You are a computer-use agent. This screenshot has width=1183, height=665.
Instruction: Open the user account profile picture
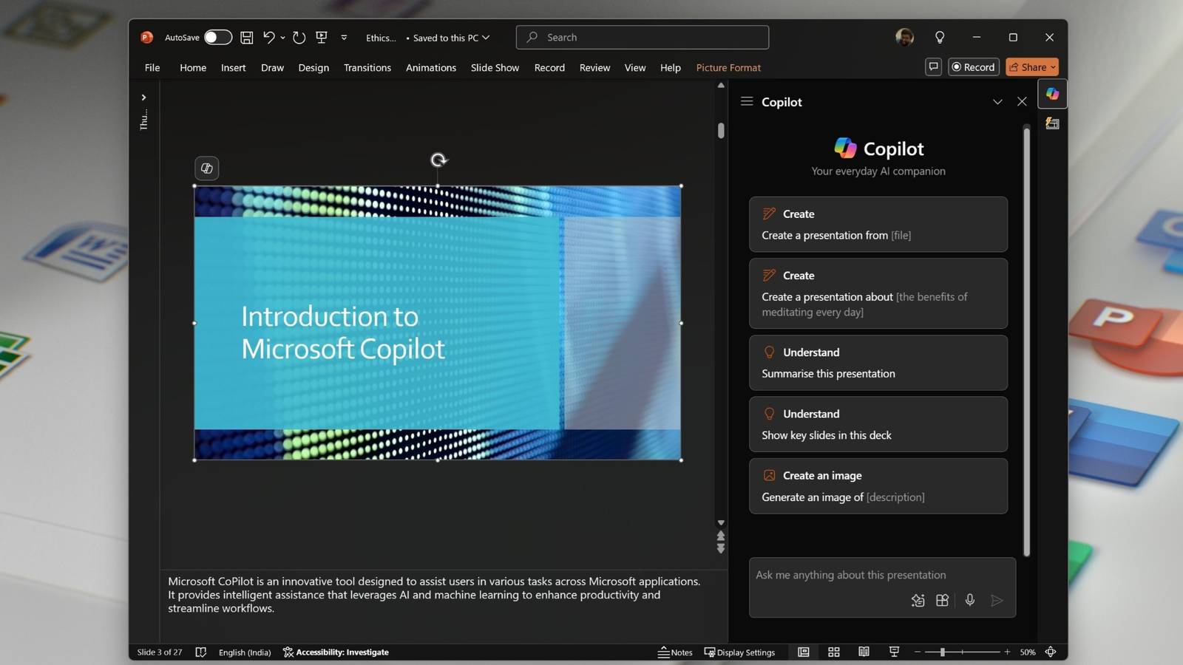tap(904, 37)
